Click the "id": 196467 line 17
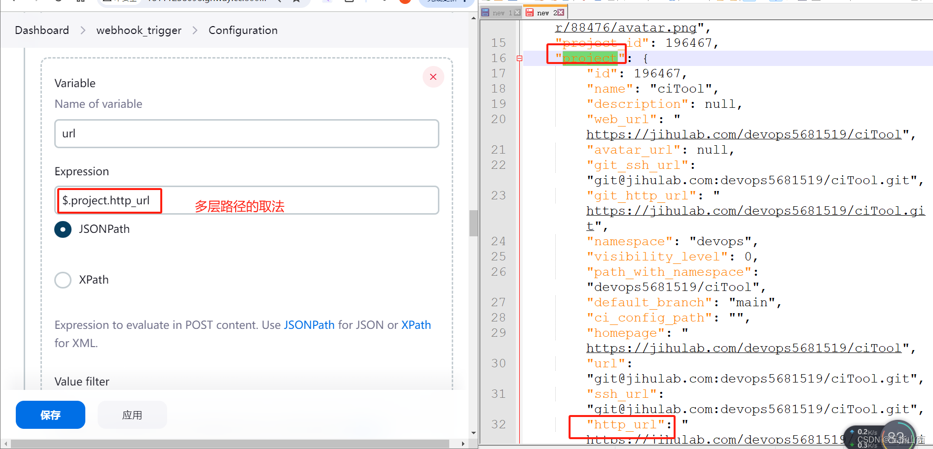Viewport: 933px width, 449px height. tap(637, 73)
